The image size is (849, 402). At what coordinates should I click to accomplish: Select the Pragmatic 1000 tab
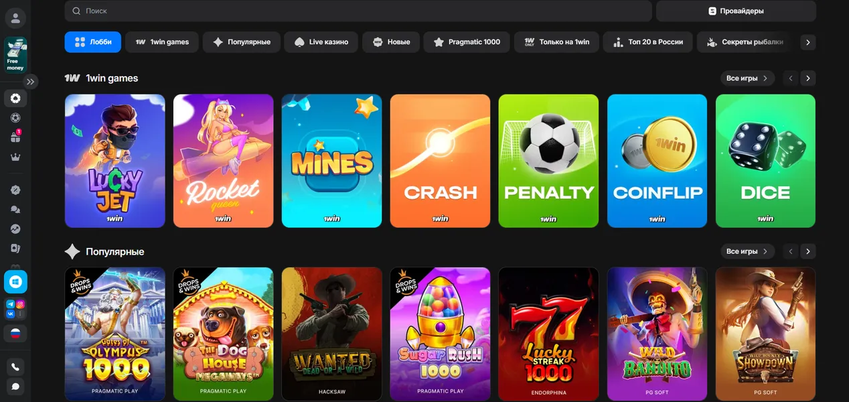(467, 42)
